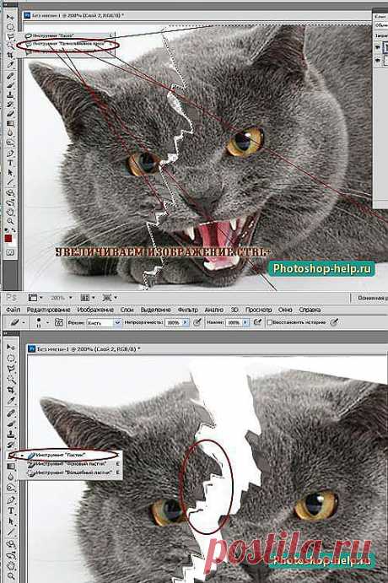
Task: Select Инструмент "Прямолинейное лассо" from flyout
Action: (x=67, y=44)
